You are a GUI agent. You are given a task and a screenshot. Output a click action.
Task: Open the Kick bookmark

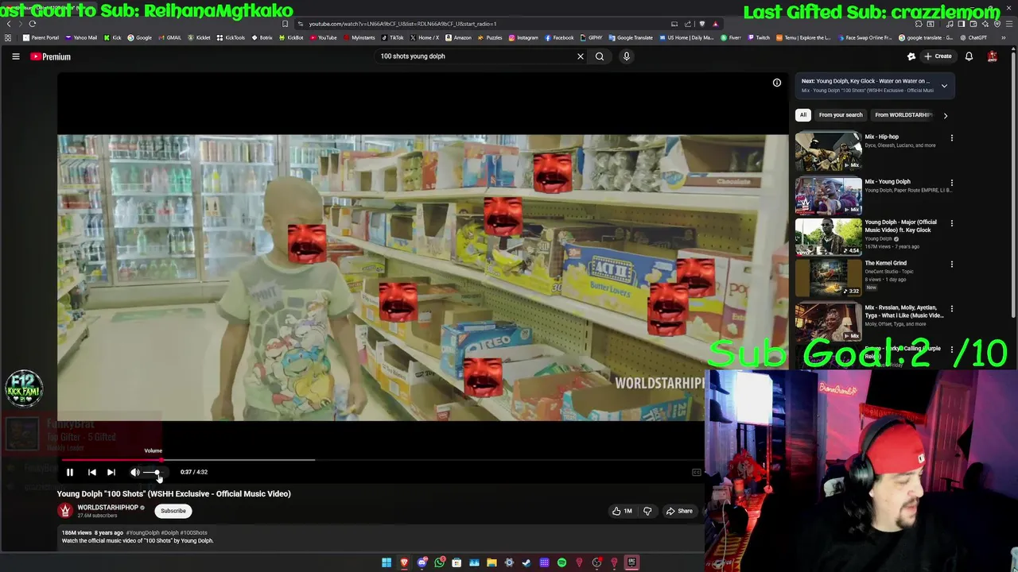pyautogui.click(x=113, y=37)
